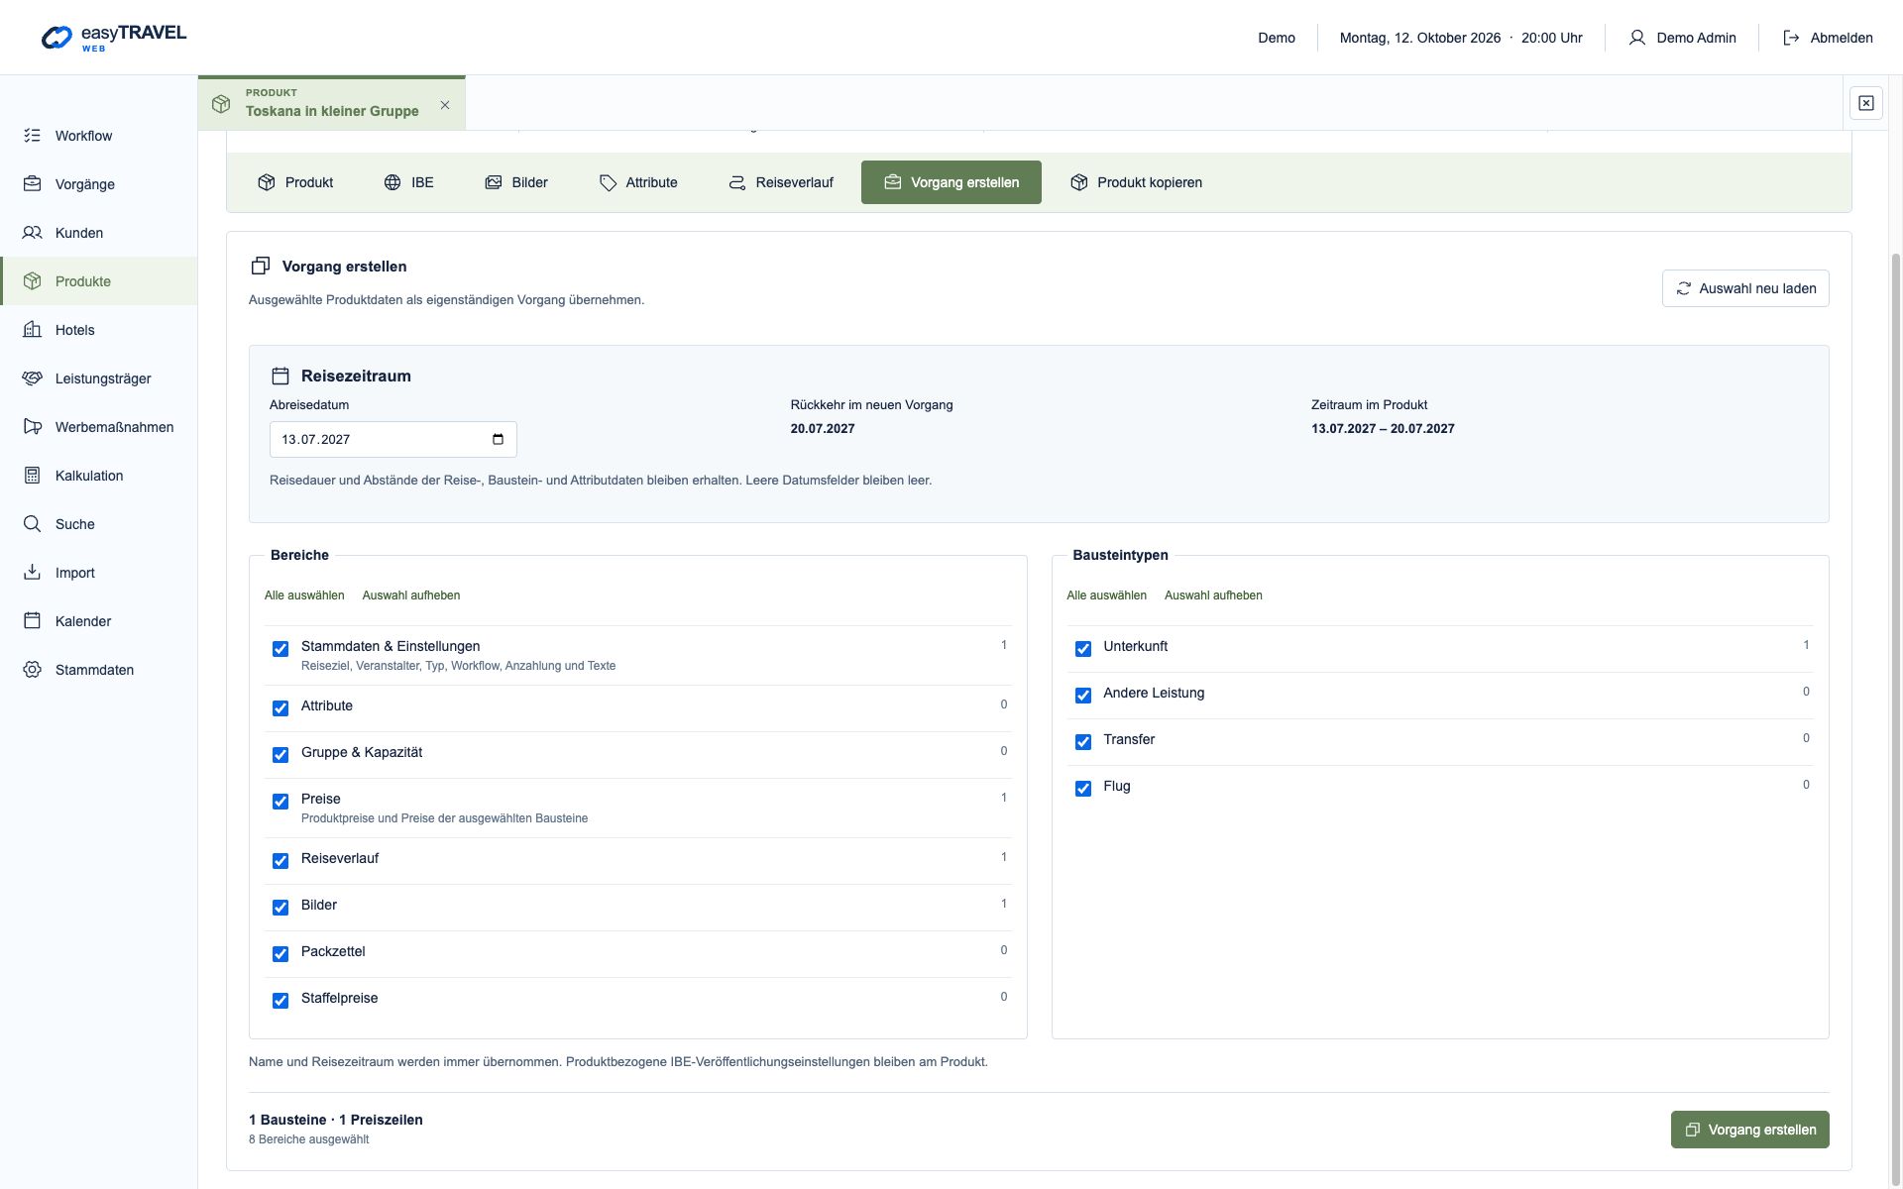The image size is (1903, 1189).
Task: Uncheck the Attribute checkbox in Bereiche
Action: tap(280, 708)
